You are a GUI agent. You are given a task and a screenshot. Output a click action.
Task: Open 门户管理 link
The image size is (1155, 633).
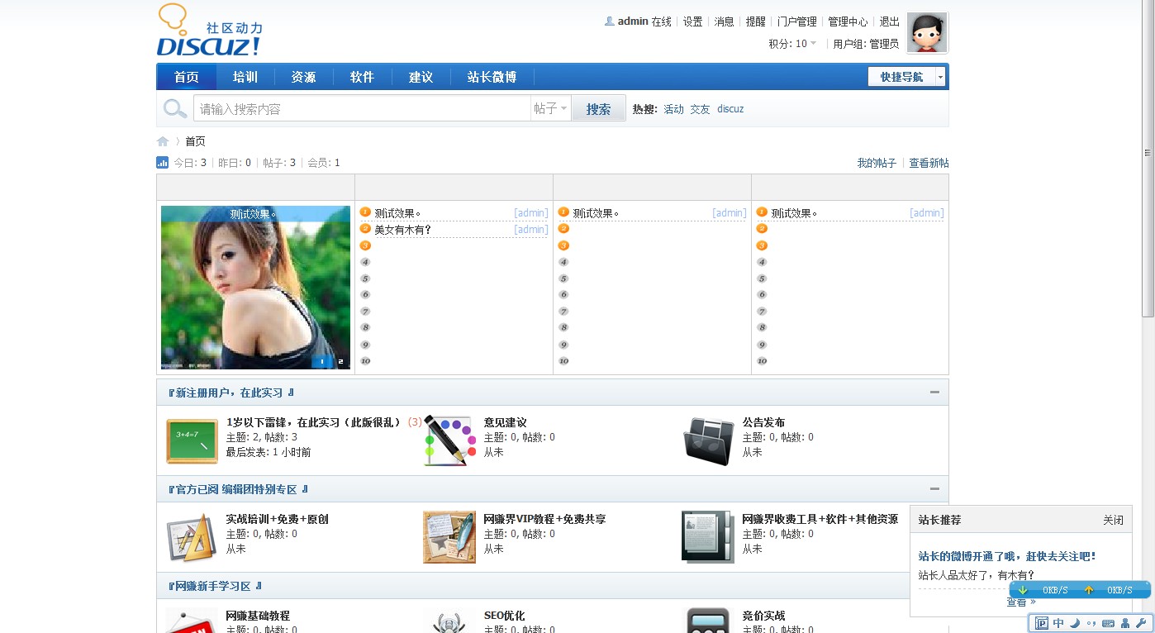tap(797, 21)
